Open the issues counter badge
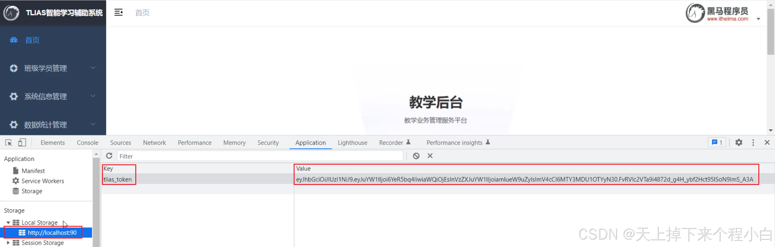Screen dimensions: 775x247 pyautogui.click(x=717, y=143)
